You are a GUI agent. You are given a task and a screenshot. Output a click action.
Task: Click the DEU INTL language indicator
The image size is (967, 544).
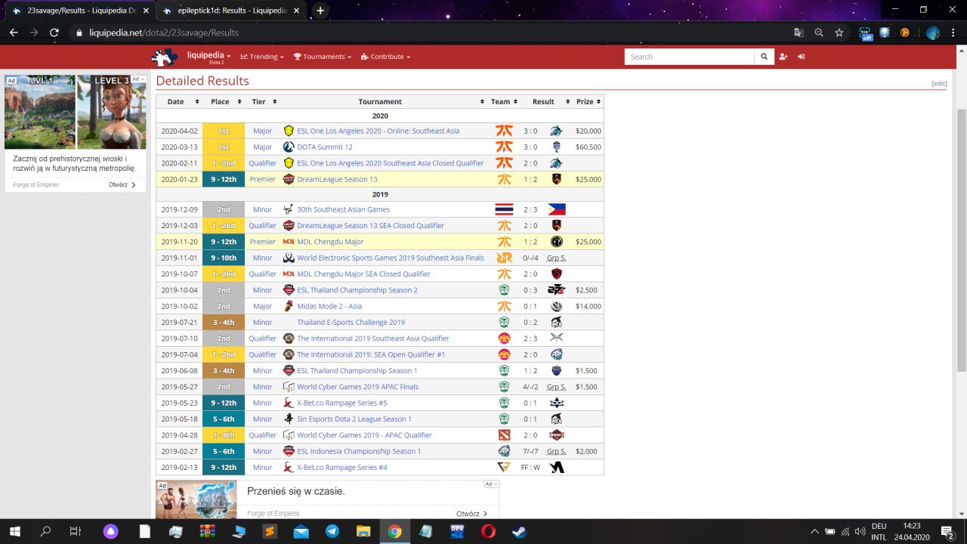879,531
